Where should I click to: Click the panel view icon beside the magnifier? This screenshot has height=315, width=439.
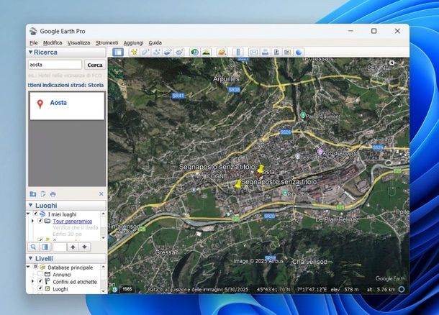point(45,247)
